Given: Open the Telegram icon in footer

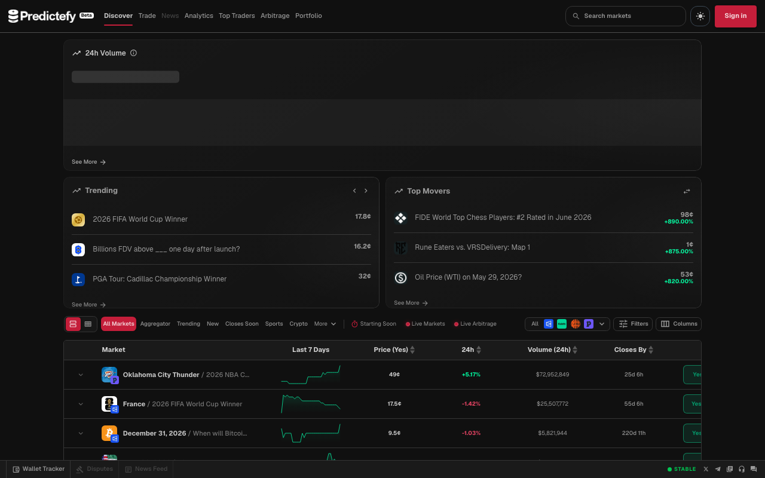Looking at the screenshot, I should tap(718, 469).
